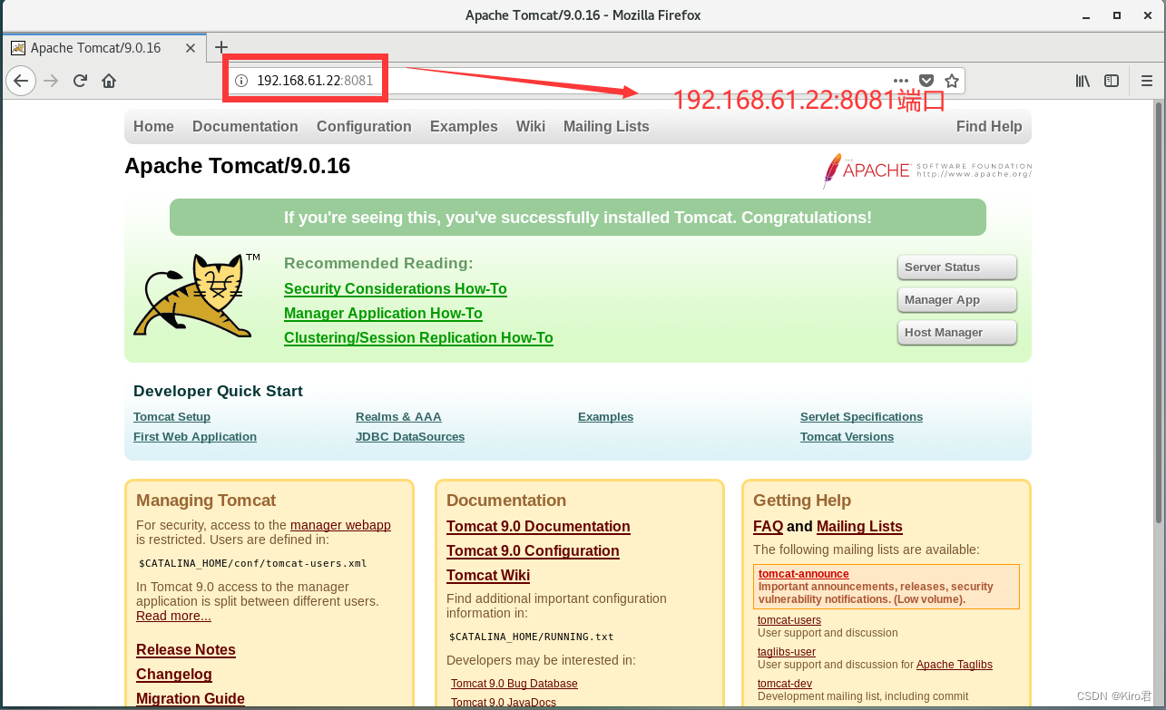1166x710 pixels.
Task: Click the Developer Quick Start heading
Action: click(x=218, y=392)
